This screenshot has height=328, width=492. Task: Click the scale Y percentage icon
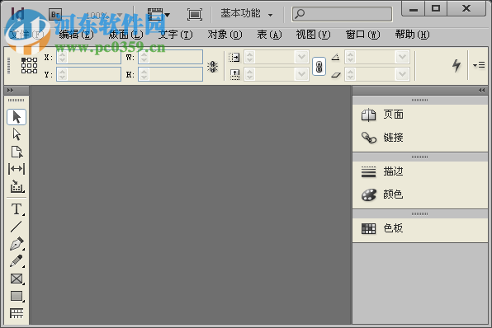[234, 74]
